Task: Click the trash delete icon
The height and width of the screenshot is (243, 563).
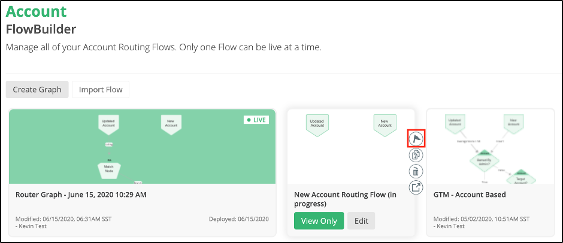Action: [x=416, y=171]
